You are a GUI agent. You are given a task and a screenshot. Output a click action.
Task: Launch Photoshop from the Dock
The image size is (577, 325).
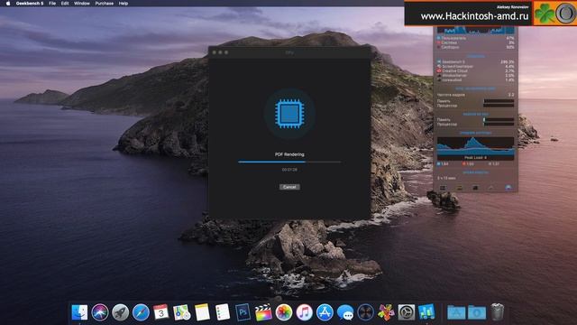(x=243, y=312)
